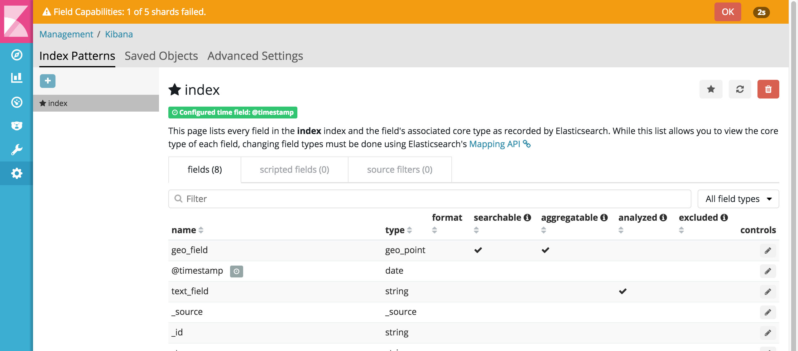This screenshot has height=351, width=798.
Task: Open the Saved Objects tab
Action: (161, 56)
